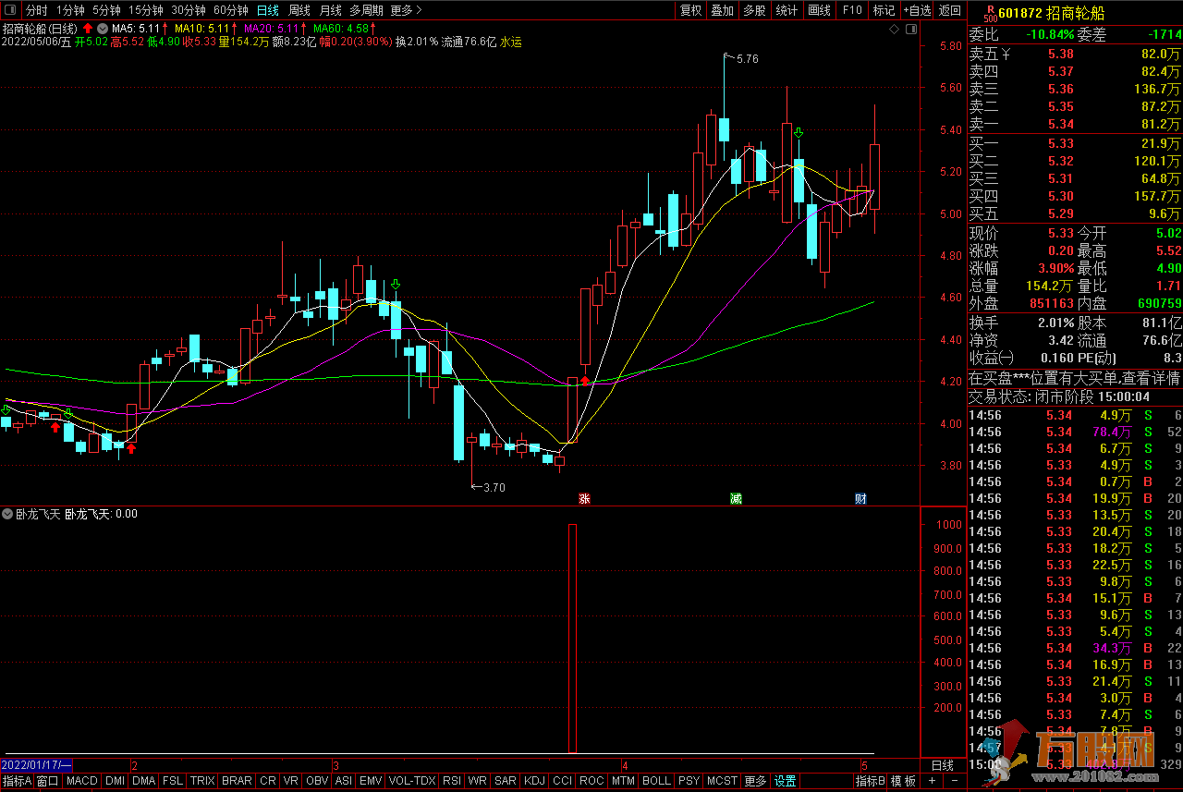The image size is (1183, 792).
Task: Expand the 更多 periods menu at the top
Action: point(407,10)
